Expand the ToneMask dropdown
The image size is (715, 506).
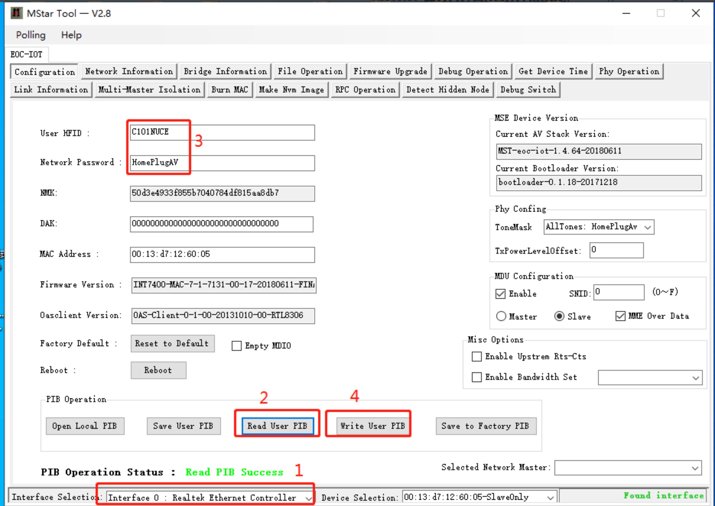click(x=647, y=227)
